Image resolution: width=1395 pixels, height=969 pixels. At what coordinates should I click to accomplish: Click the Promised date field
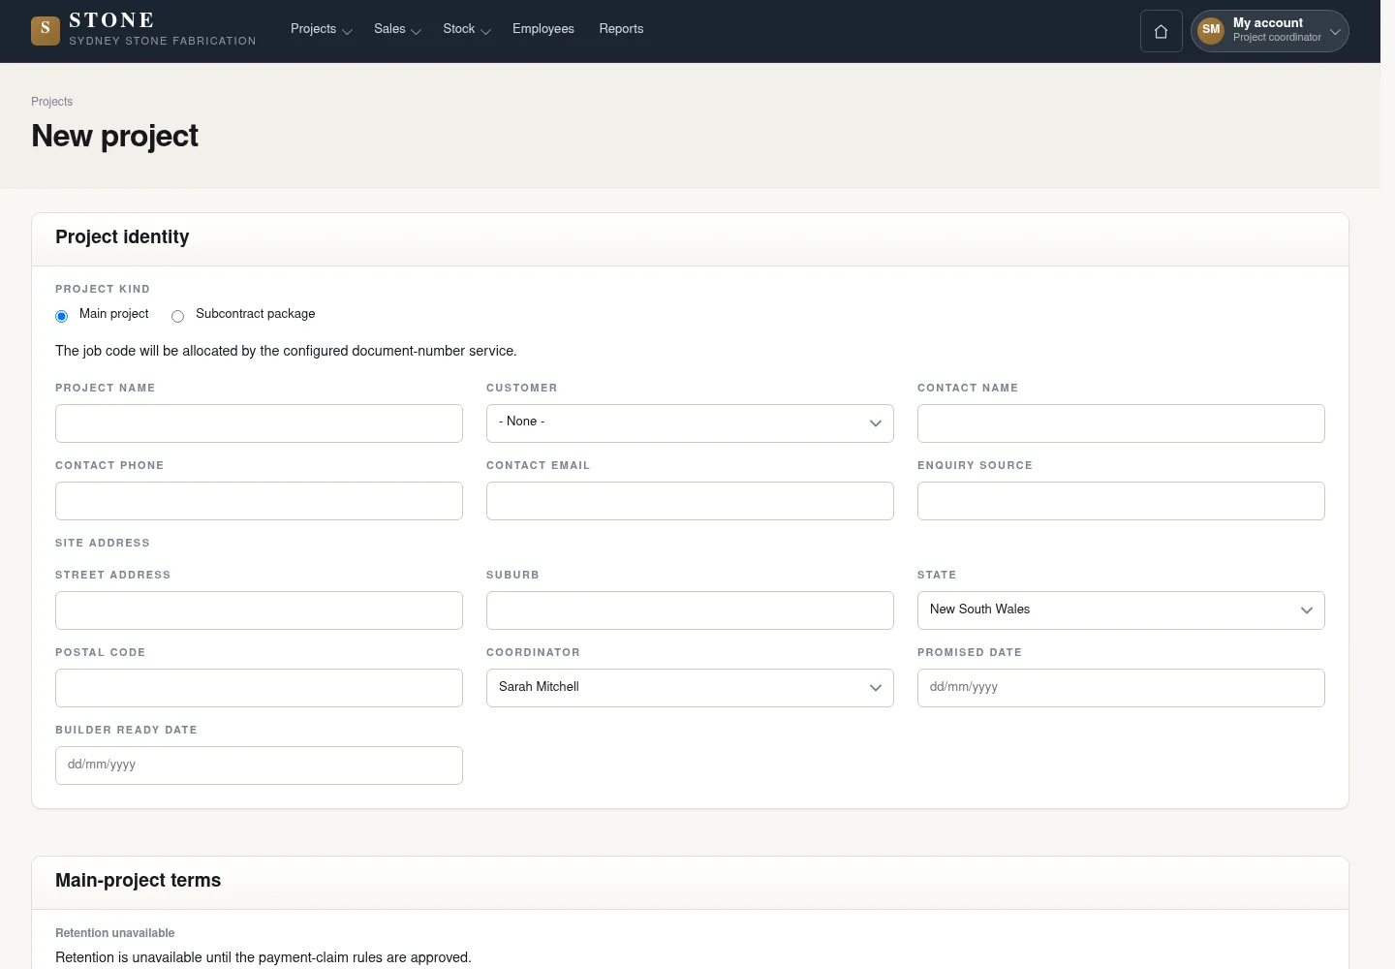(1121, 688)
